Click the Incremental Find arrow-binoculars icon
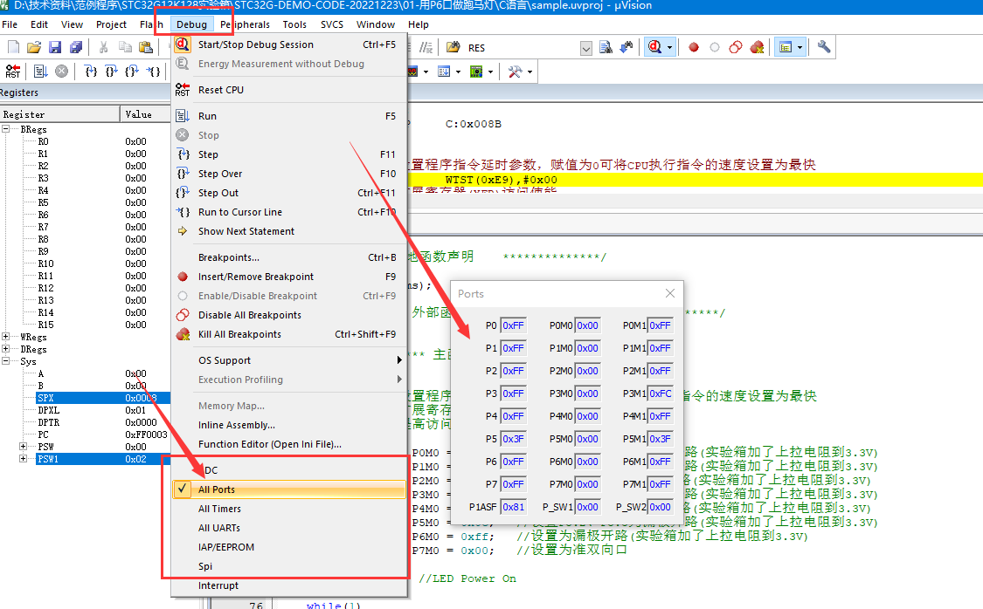This screenshot has width=983, height=609. click(x=626, y=47)
